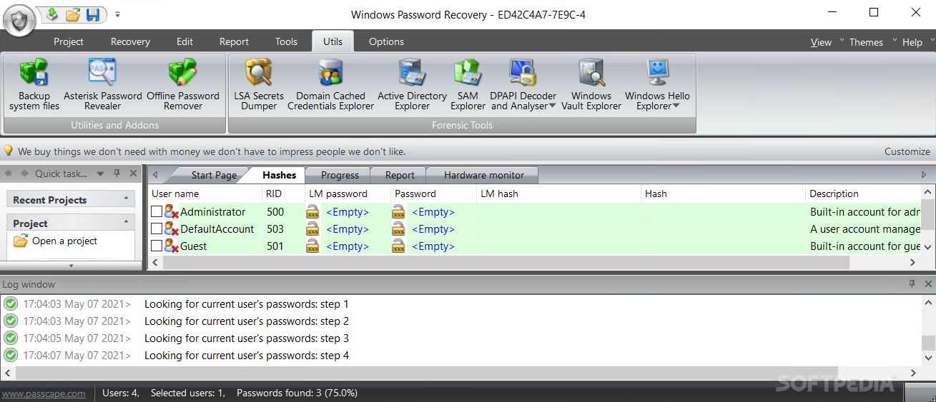Click the shield application menu button
The image size is (936, 402).
coord(19,19)
